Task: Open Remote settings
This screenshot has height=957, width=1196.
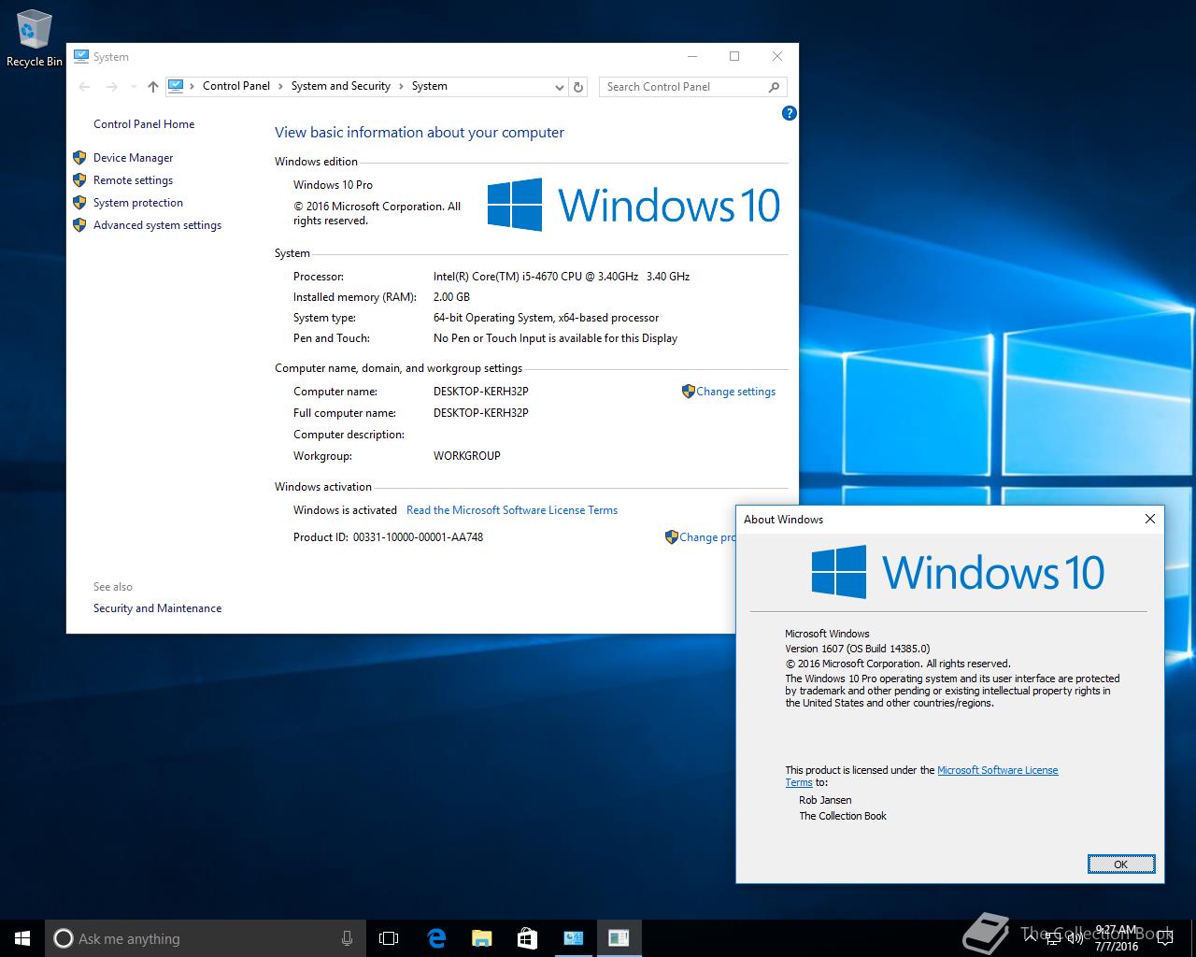Action: coord(133,180)
